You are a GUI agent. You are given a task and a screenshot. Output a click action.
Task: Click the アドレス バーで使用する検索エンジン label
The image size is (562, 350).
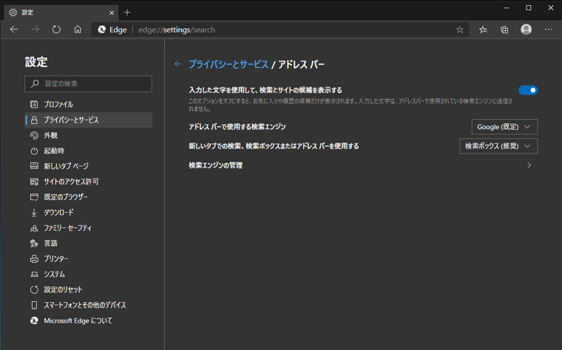coord(237,127)
